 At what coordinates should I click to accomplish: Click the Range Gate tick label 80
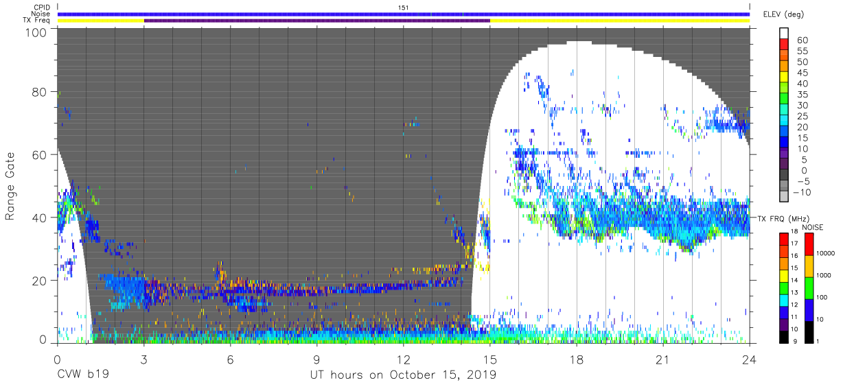tap(41, 92)
